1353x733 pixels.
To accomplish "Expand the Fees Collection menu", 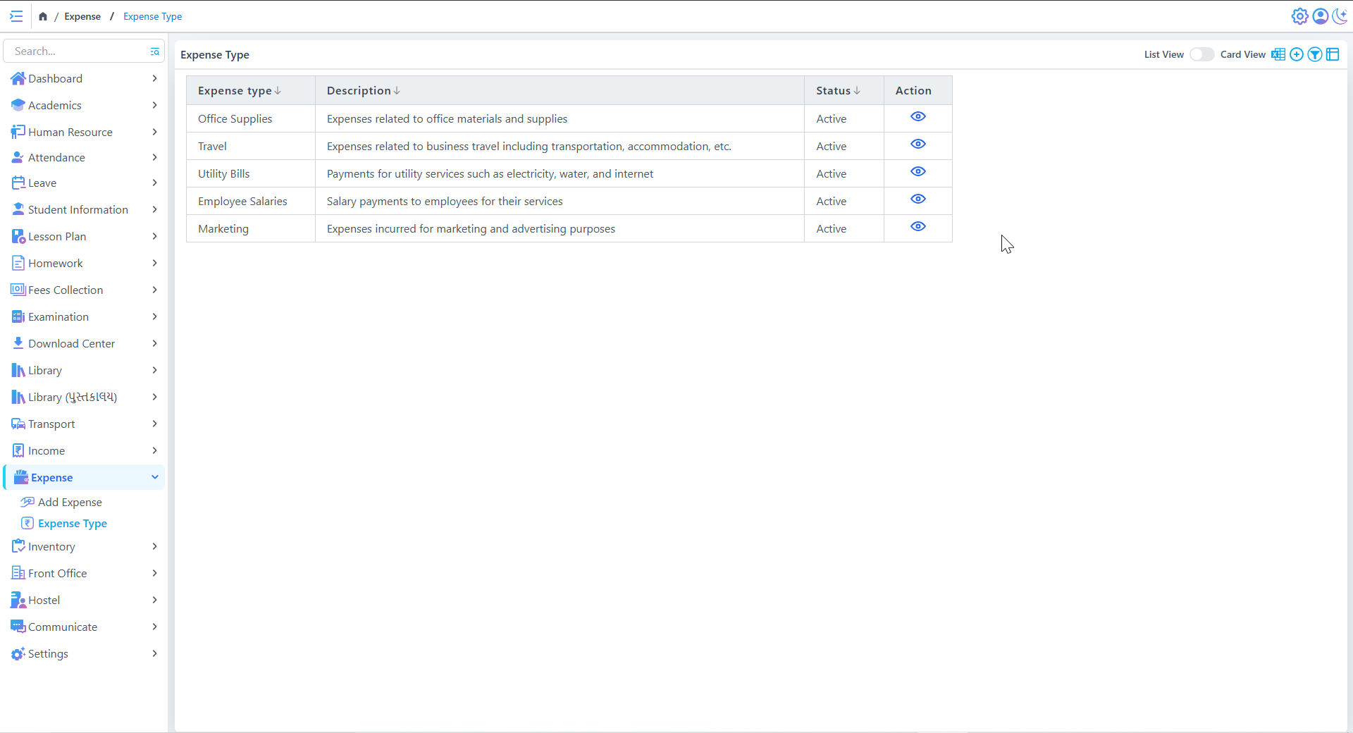I will click(84, 290).
